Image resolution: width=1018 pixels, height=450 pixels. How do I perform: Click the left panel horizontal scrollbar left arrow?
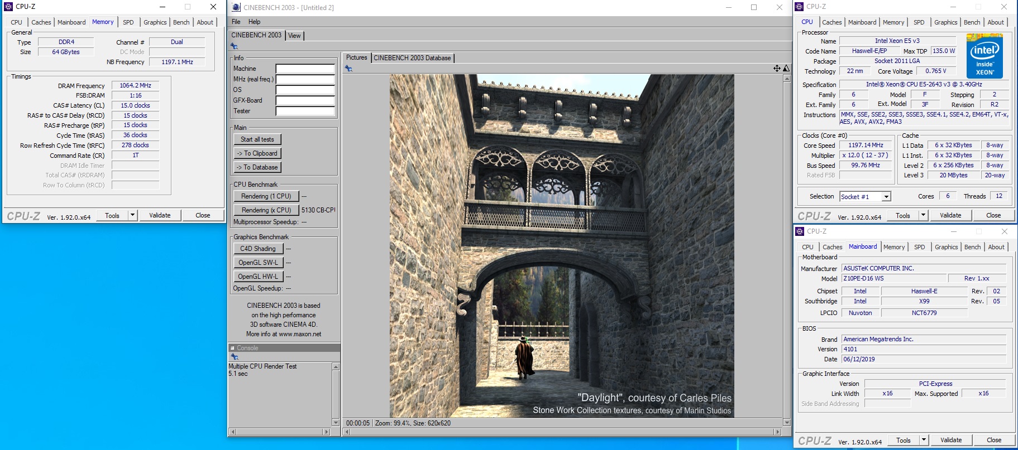click(233, 432)
